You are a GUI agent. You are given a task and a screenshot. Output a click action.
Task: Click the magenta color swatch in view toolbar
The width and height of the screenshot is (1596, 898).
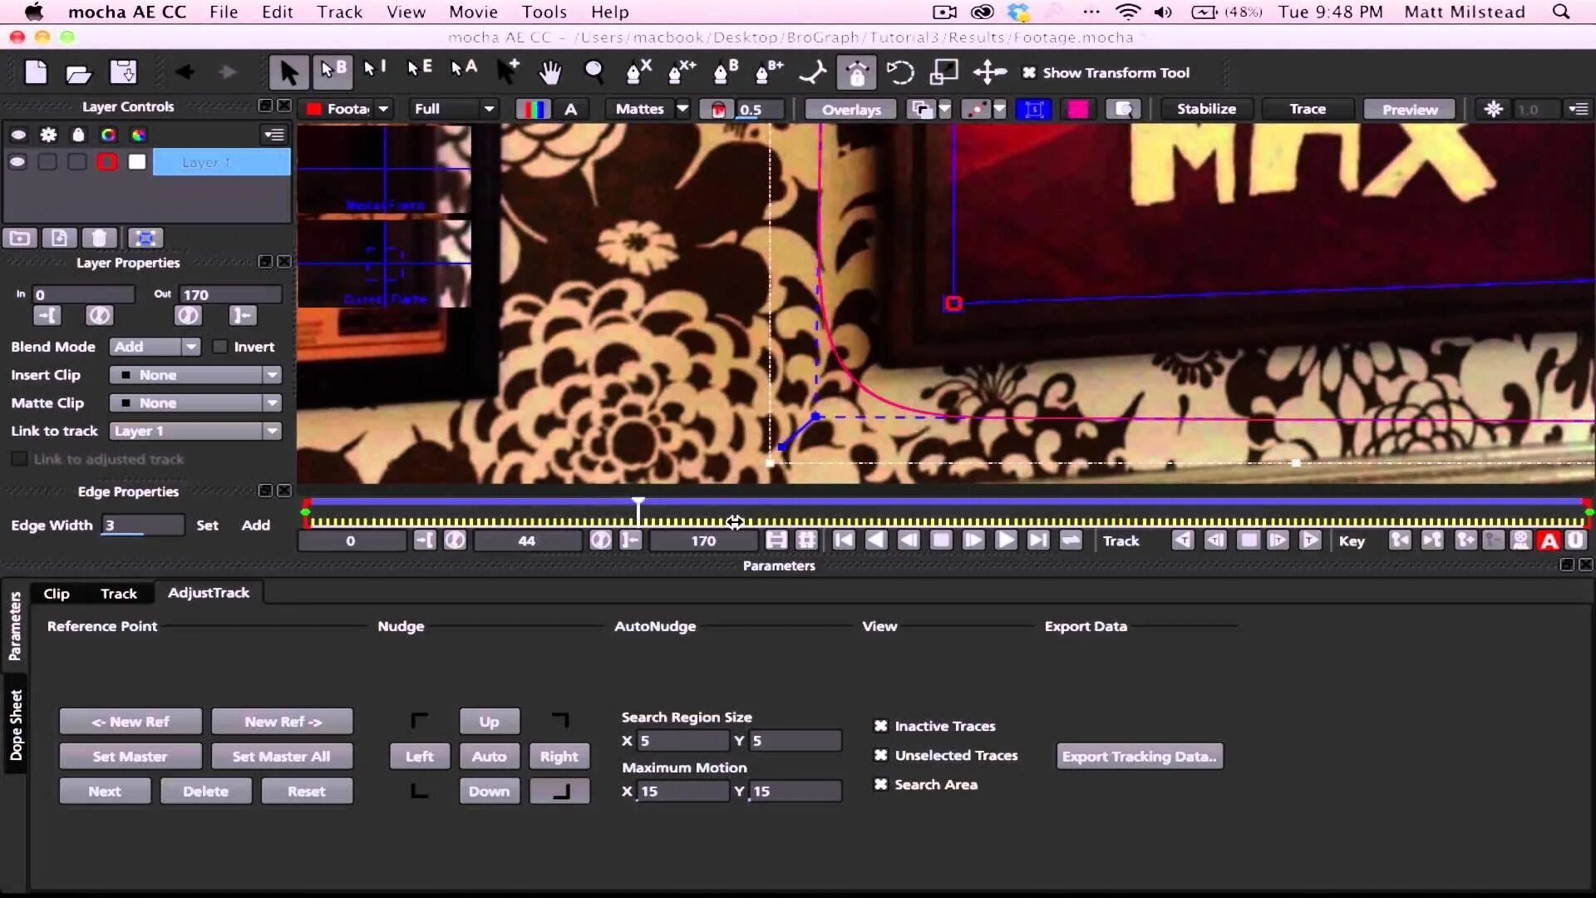(1078, 109)
